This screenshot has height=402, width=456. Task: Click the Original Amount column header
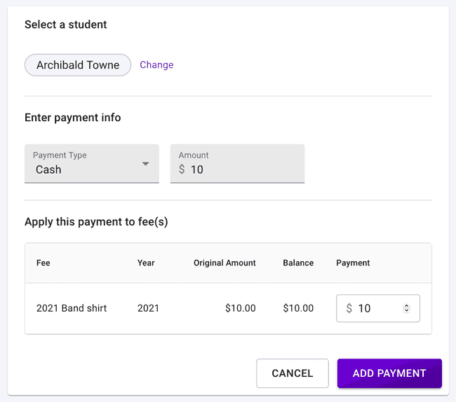[x=224, y=263]
